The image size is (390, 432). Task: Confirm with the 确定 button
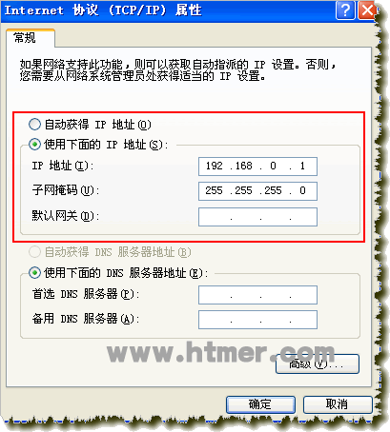point(260,404)
